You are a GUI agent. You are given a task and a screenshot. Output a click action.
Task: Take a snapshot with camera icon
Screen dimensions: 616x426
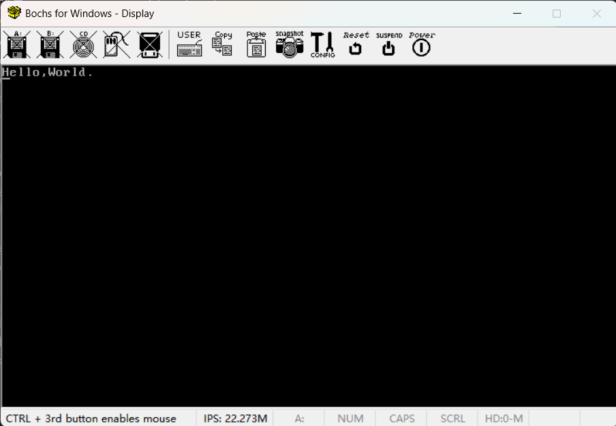290,44
